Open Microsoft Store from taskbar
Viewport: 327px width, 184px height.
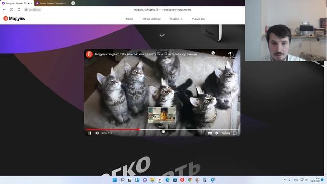click(175, 180)
